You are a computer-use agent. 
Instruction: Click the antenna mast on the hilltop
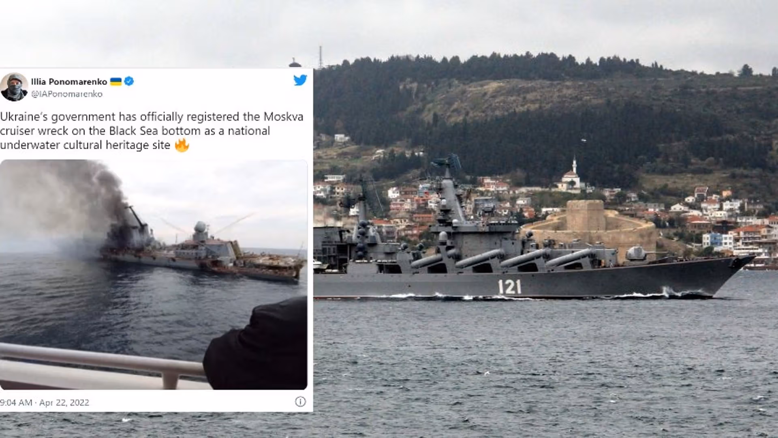pos(320,57)
